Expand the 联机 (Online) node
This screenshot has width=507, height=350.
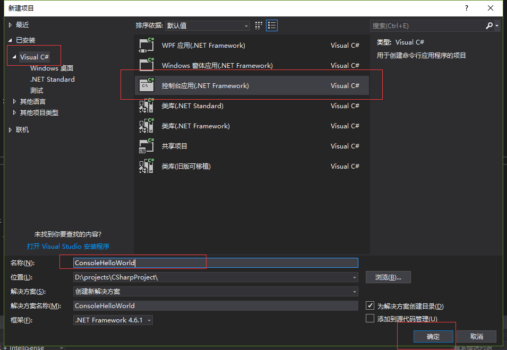tap(10, 130)
